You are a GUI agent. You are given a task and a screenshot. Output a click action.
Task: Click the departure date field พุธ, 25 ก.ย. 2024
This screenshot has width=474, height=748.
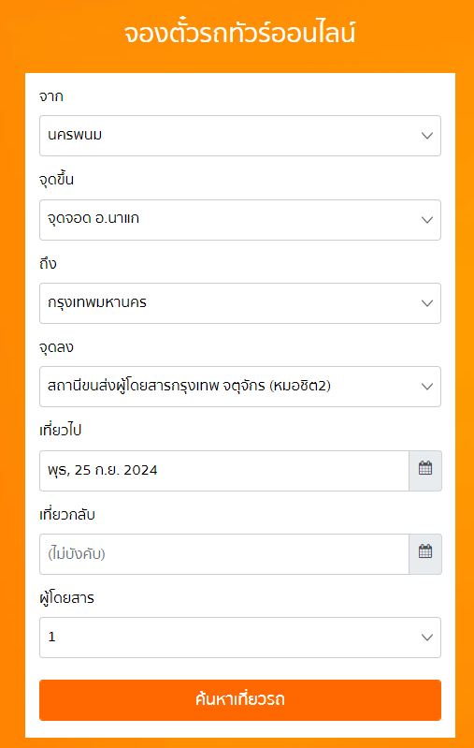point(223,470)
